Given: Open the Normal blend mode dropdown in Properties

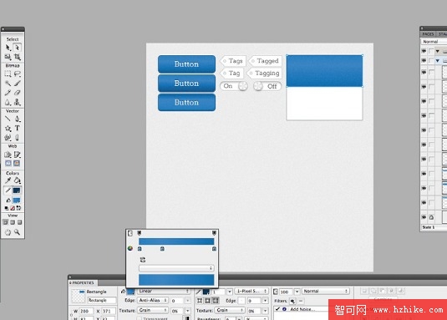Looking at the screenshot, I should pyautogui.click(x=326, y=292).
